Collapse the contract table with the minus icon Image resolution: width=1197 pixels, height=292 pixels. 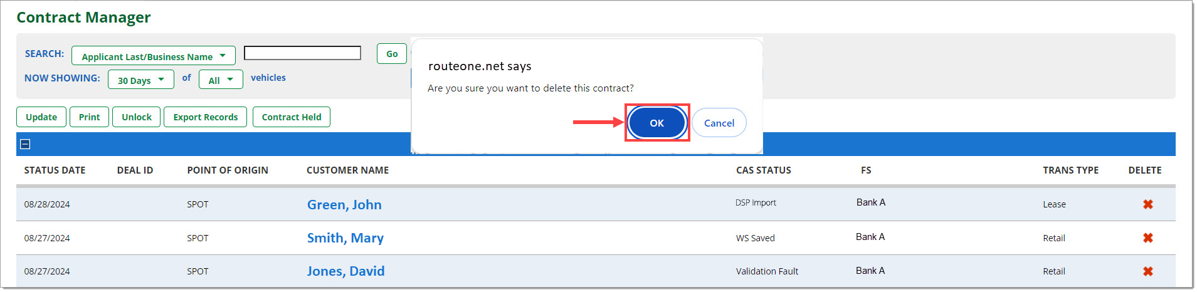[x=25, y=144]
